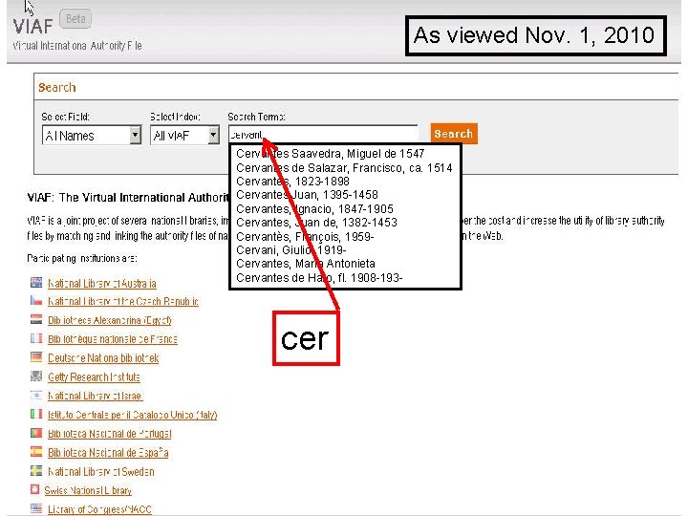Choose suggestion Cervantes Saavedra, Miguel de 1547
This screenshot has width=688, height=516.
[x=330, y=154]
